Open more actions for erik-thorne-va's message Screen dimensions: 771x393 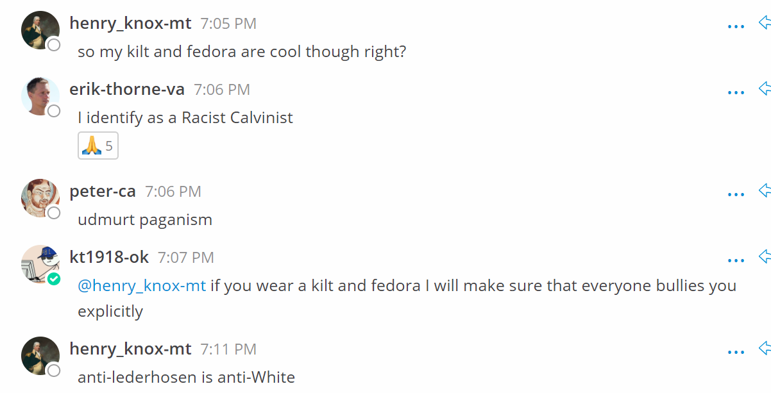pos(736,93)
